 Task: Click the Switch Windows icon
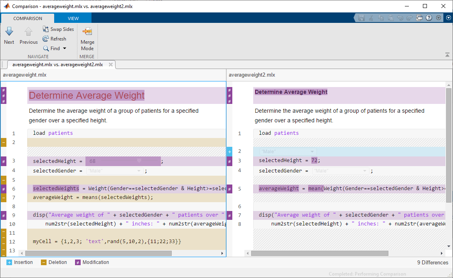point(419,18)
